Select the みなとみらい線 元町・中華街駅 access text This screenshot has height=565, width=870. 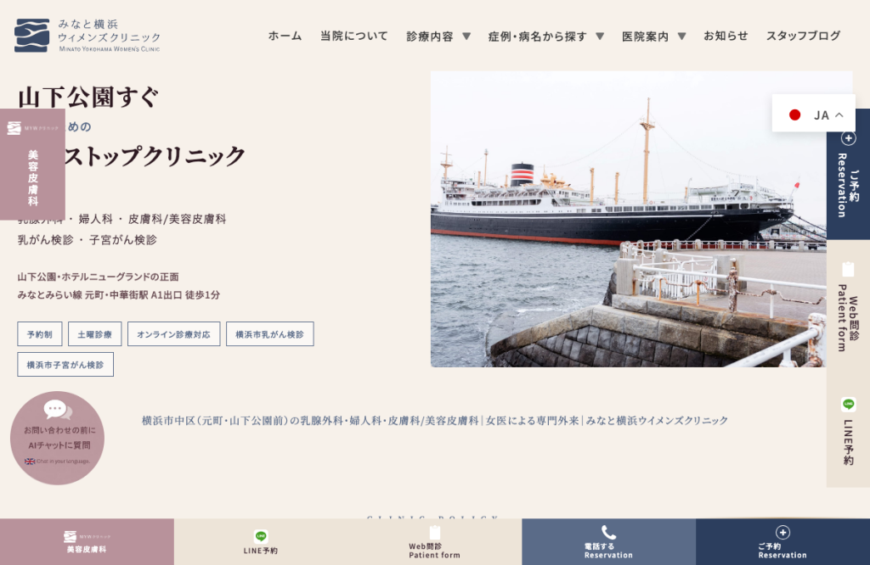(x=119, y=294)
